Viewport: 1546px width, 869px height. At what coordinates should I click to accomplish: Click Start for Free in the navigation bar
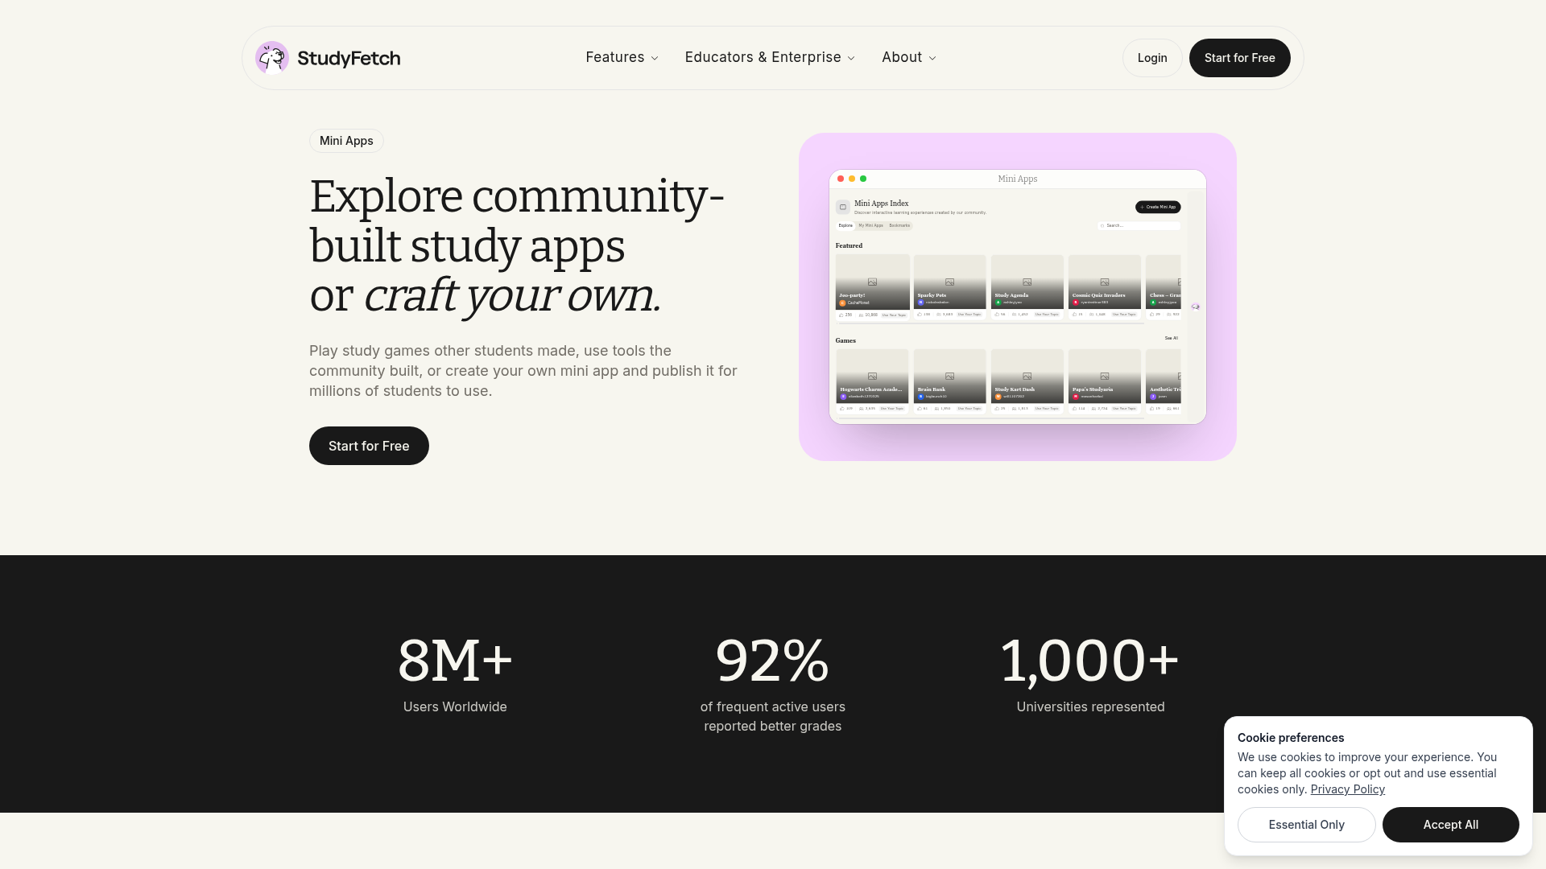pyautogui.click(x=1239, y=58)
